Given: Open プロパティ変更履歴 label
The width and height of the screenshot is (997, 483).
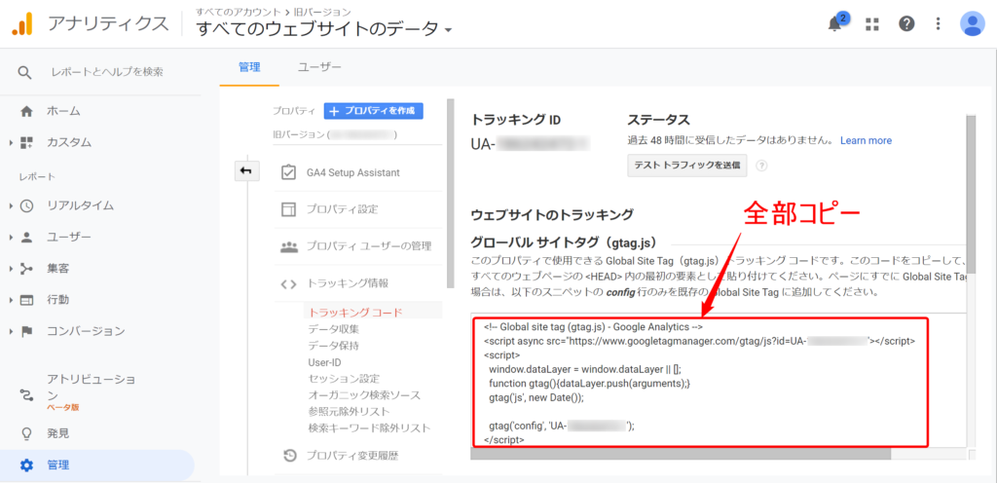Looking at the screenshot, I should coord(352,455).
